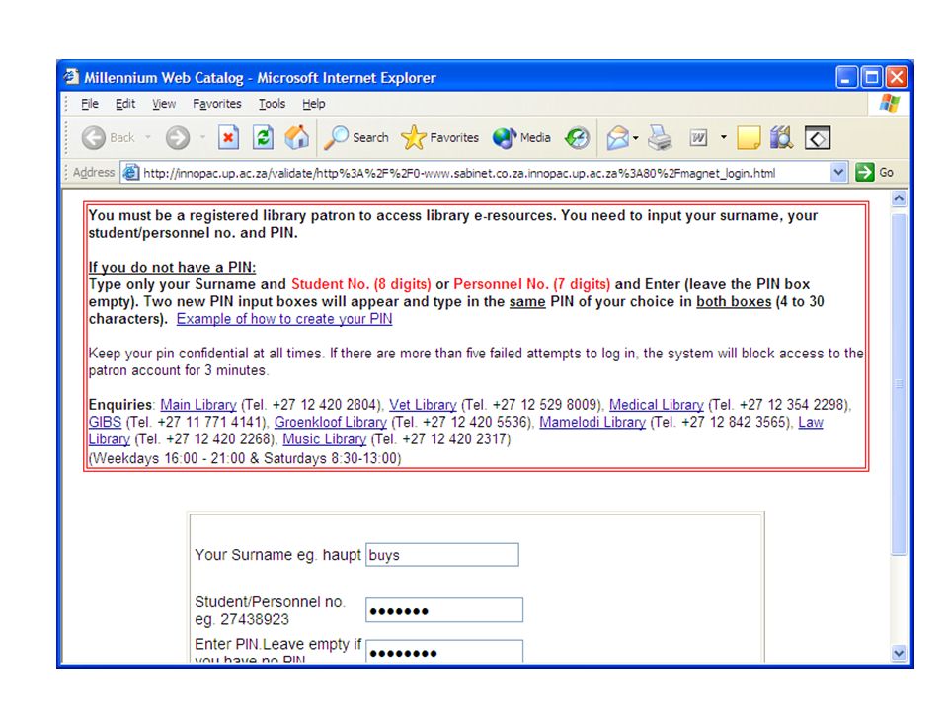The height and width of the screenshot is (711, 948).
Task: Click the Research books icon
Action: point(781,138)
